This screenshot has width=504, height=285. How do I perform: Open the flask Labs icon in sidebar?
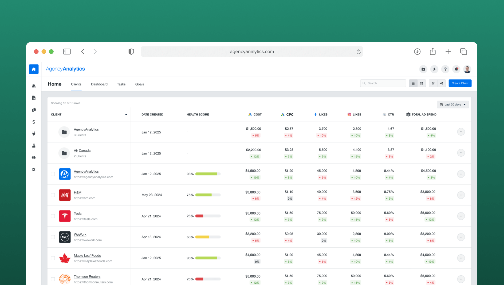(34, 146)
